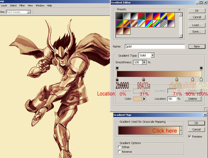The image size is (208, 158).
Task: Pick the blue-yellow-blue gradient preset
Action: point(164,16)
